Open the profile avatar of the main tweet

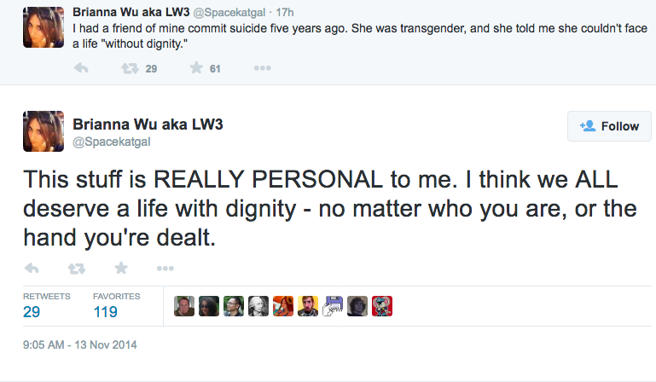44,131
